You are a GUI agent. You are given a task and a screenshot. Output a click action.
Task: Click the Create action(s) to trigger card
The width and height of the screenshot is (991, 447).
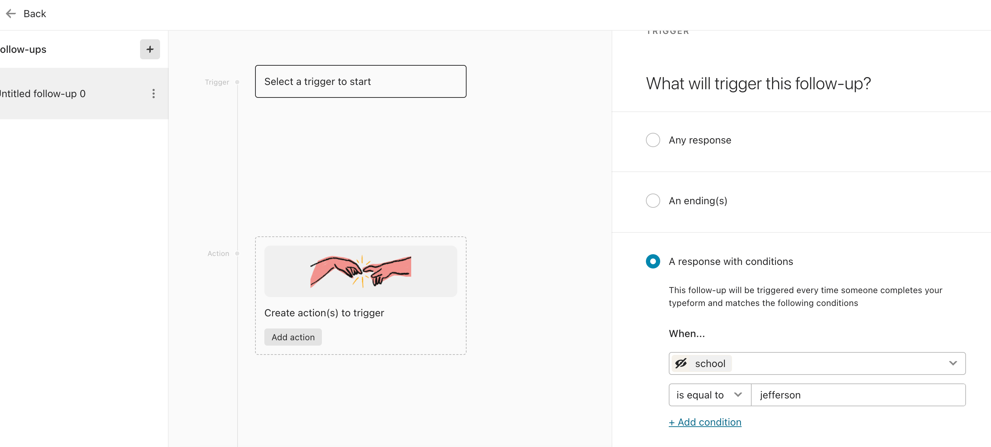click(x=360, y=296)
